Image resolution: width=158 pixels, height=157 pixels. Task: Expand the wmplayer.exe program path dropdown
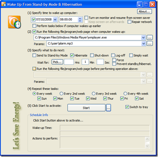coord(143,38)
